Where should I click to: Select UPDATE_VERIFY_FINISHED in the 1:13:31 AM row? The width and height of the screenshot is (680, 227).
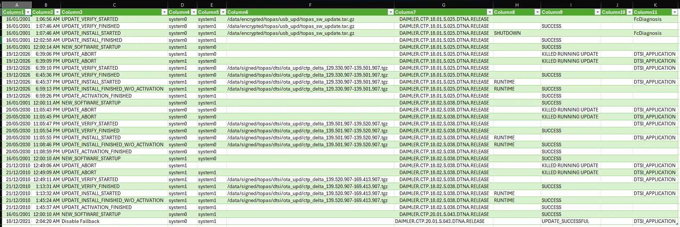(x=114, y=186)
